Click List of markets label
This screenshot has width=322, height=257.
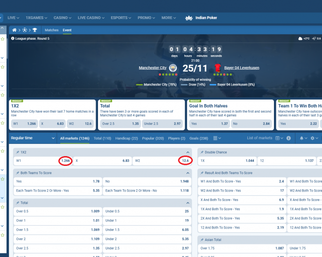click(259, 138)
